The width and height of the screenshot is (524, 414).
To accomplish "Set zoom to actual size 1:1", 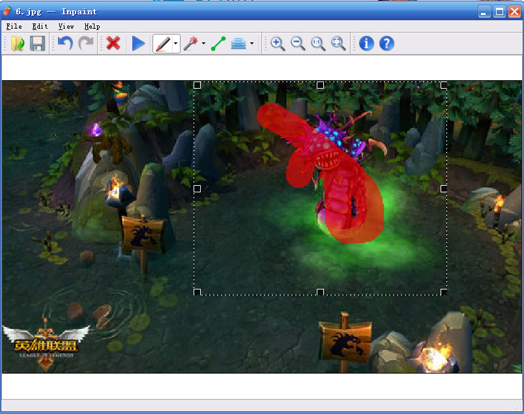I will (318, 44).
